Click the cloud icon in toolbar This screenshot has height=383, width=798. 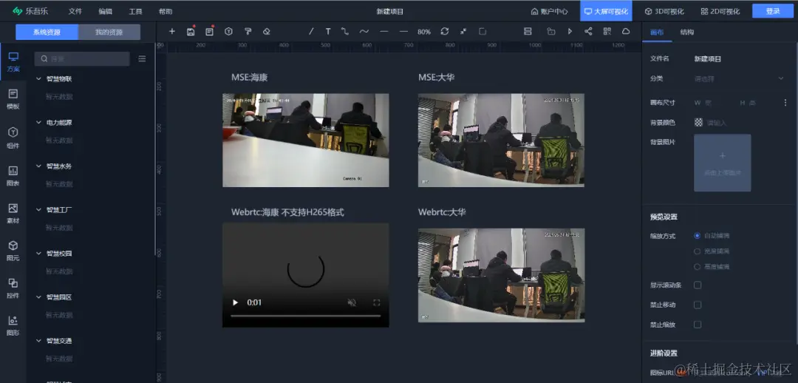(x=626, y=32)
